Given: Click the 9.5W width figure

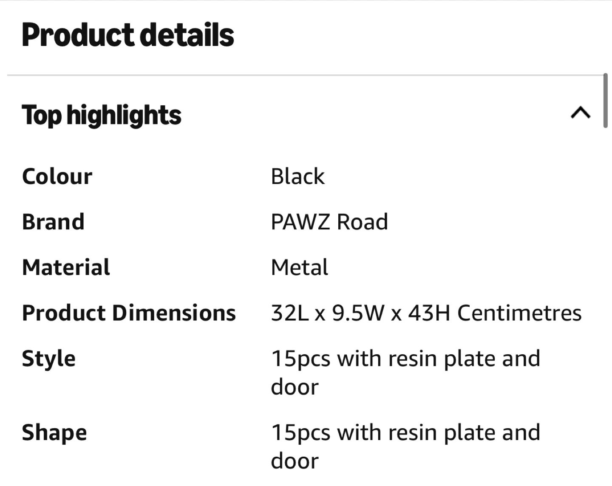Looking at the screenshot, I should pyautogui.click(x=358, y=313).
